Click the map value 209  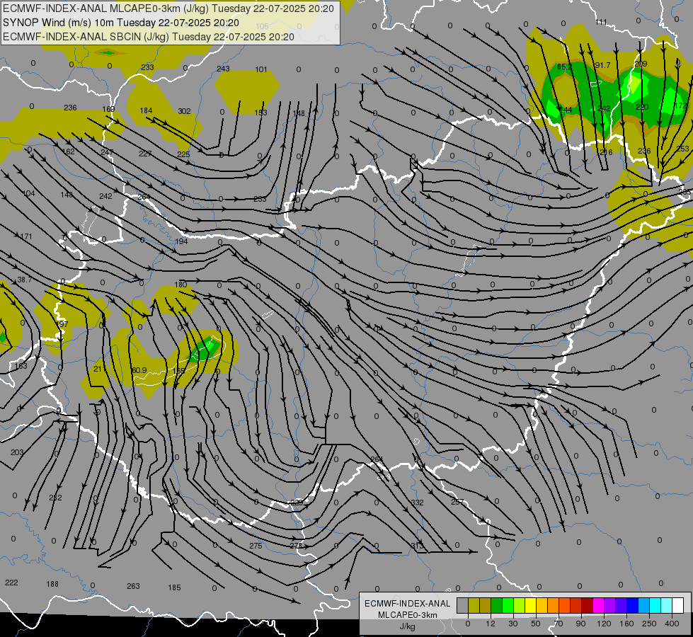point(641,64)
